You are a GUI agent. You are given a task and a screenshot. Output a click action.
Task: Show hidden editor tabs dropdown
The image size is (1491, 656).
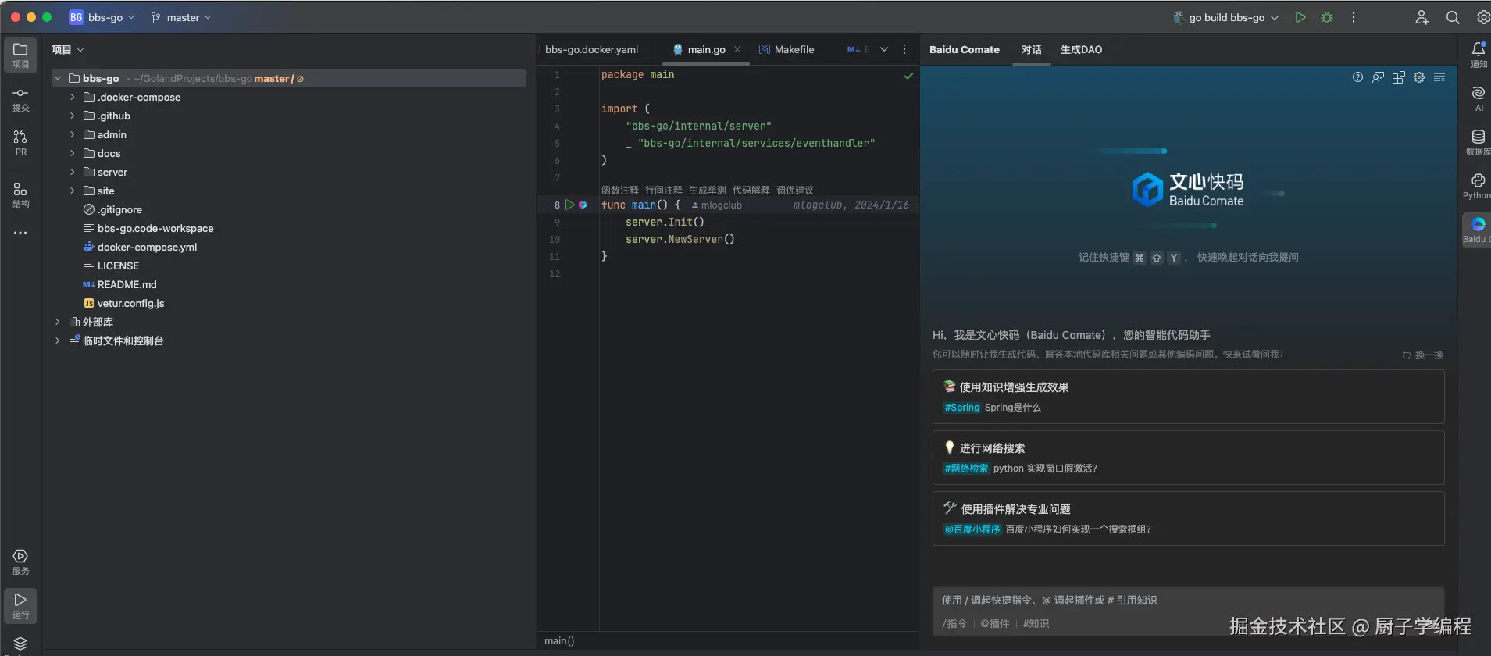pyautogui.click(x=884, y=49)
